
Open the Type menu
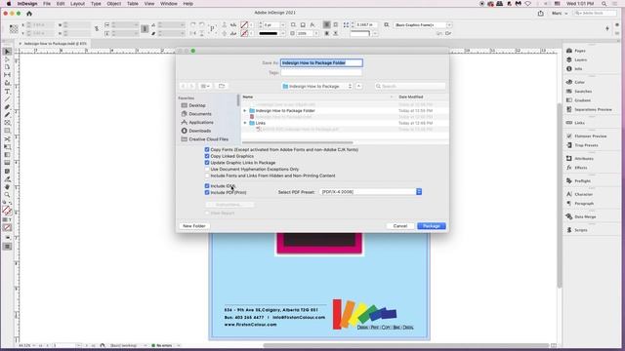[x=96, y=4]
